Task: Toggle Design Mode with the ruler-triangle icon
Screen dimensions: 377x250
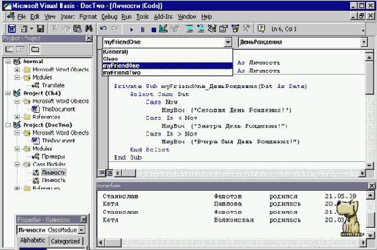Action: pyautogui.click(x=163, y=29)
